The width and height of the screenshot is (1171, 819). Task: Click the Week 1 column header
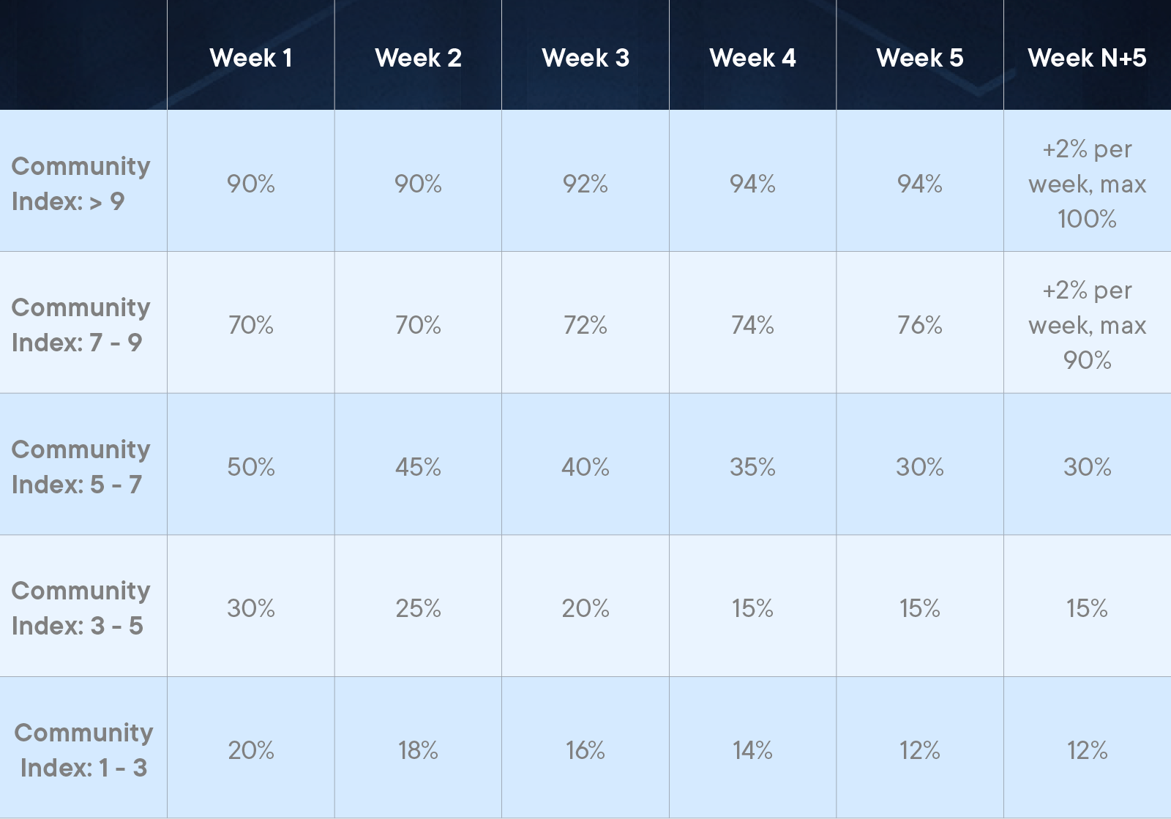250,58
